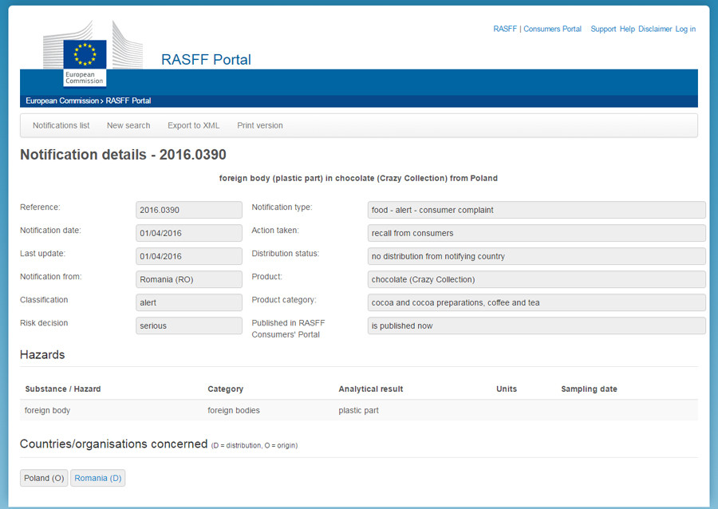Select the Action taken field

pos(536,233)
